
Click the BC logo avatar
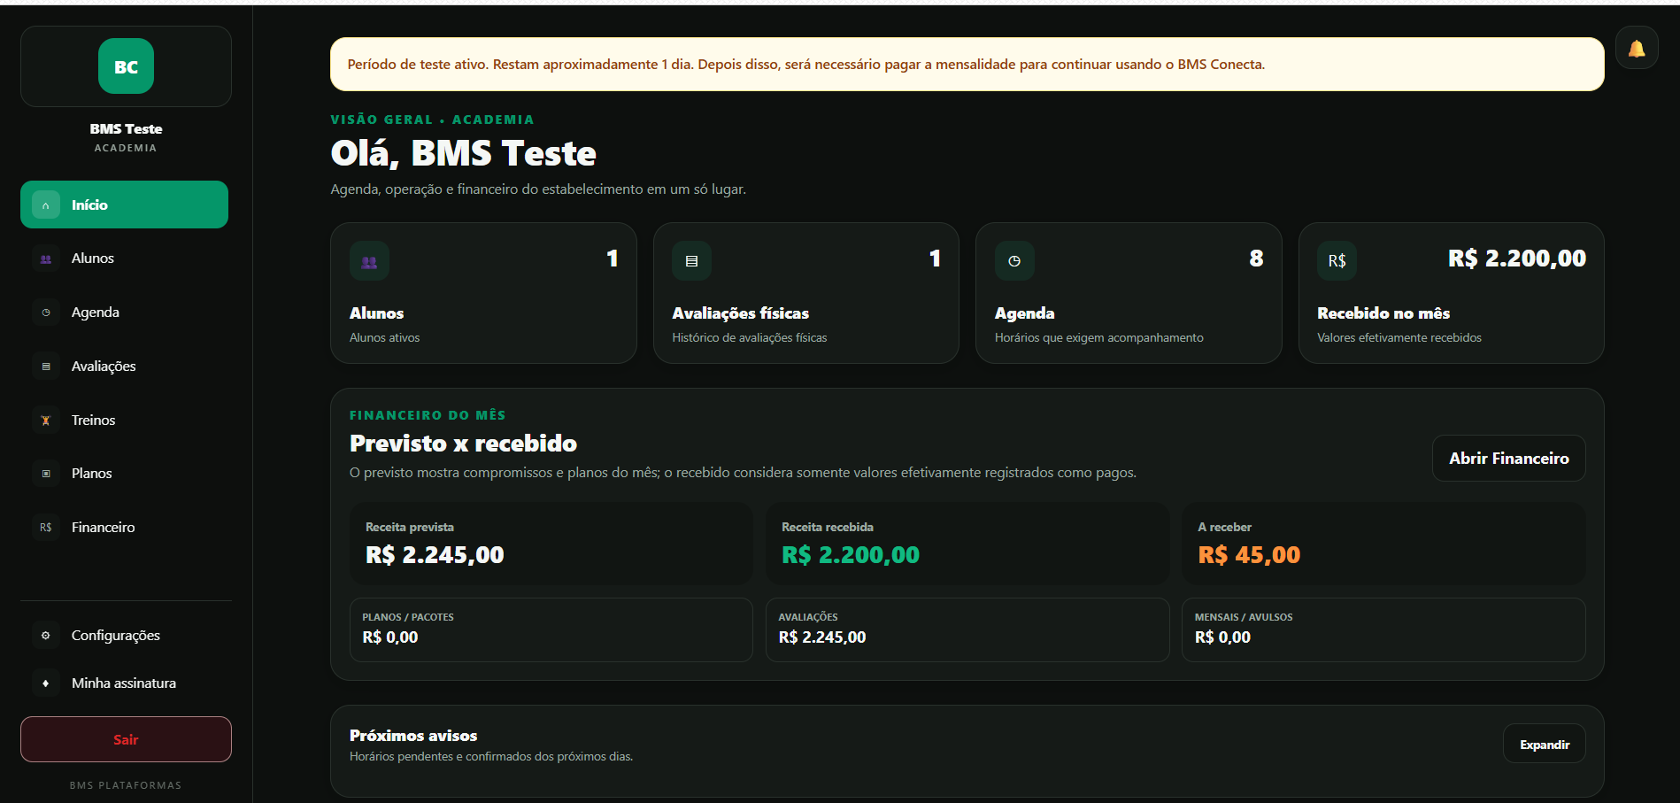126,66
